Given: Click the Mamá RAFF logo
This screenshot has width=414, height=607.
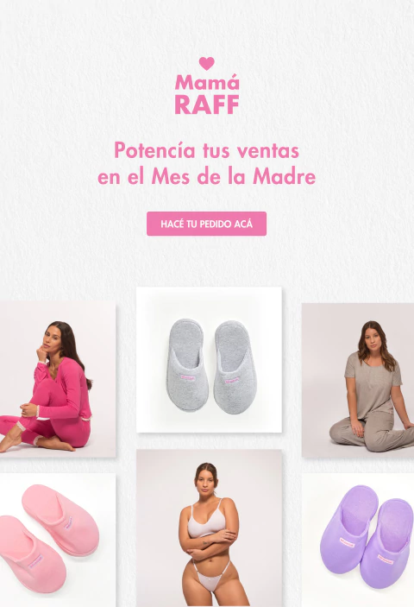Looking at the screenshot, I should pyautogui.click(x=207, y=86).
